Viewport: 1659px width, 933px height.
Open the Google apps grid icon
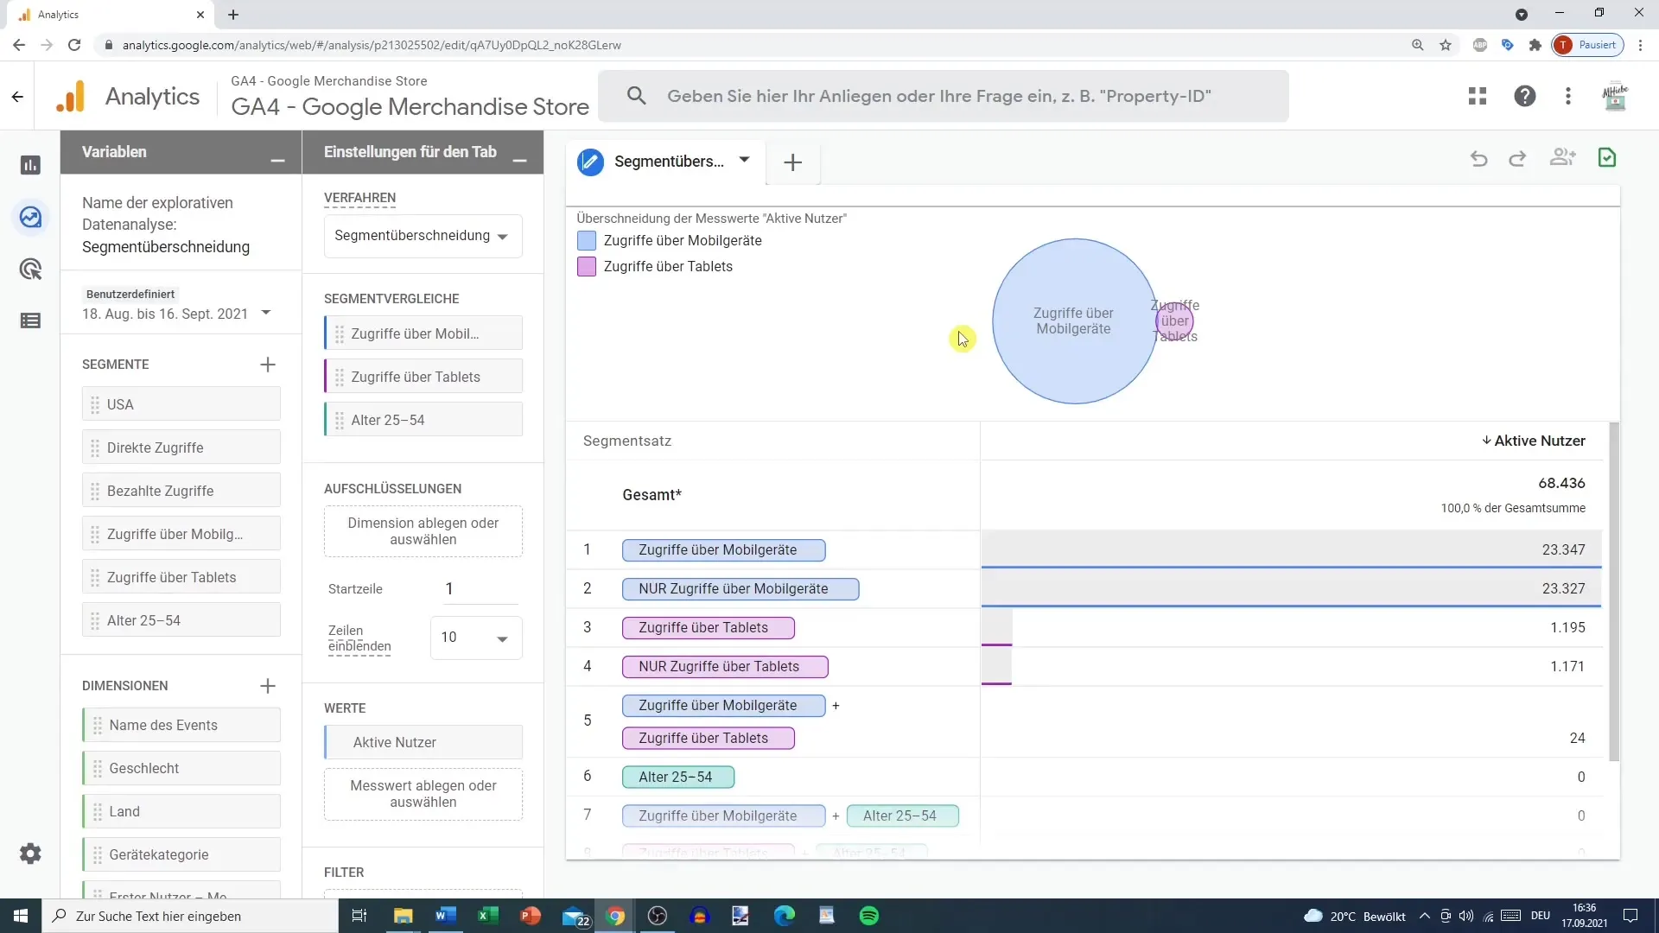(x=1478, y=96)
